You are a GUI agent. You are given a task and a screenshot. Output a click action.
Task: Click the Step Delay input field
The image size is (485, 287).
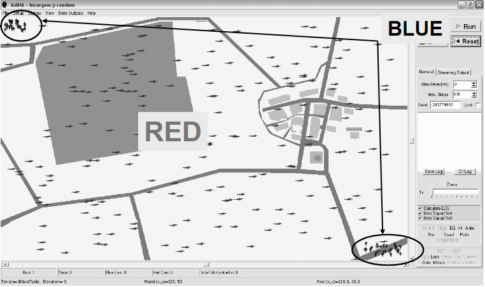tap(462, 84)
